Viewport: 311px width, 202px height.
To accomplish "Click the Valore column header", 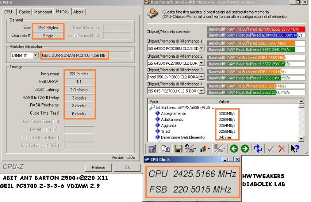I will [257, 101].
